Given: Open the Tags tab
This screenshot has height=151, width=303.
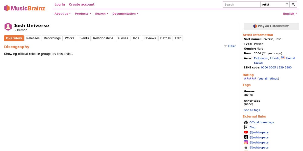Looking at the screenshot, I should click(136, 38).
